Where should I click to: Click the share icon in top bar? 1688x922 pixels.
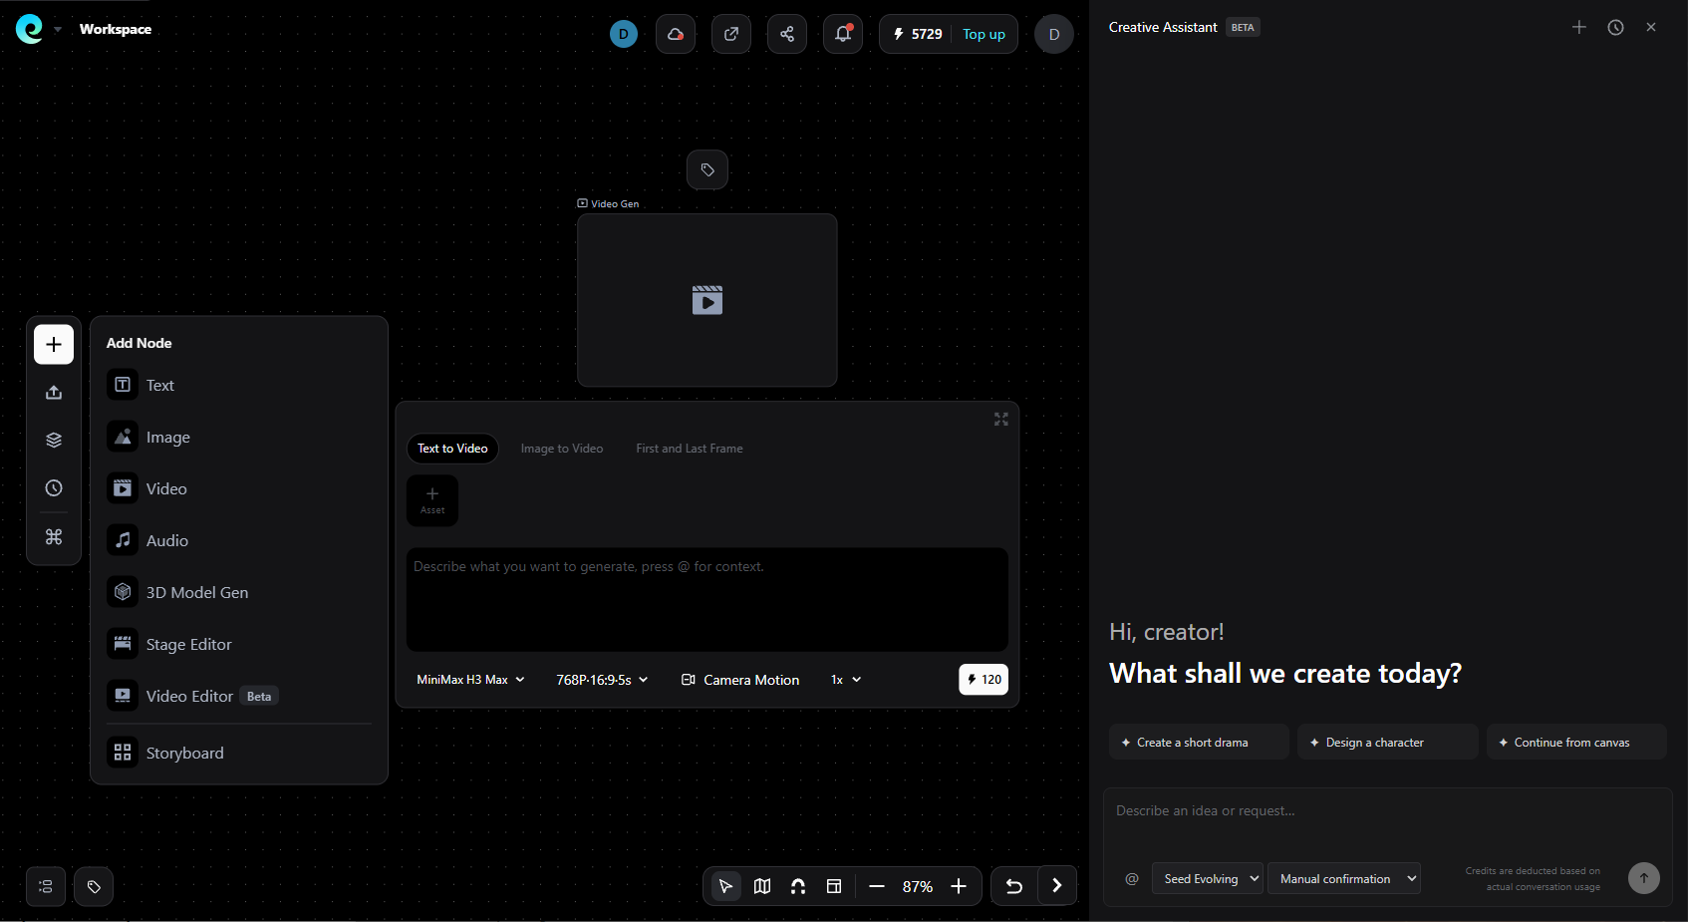point(787,34)
